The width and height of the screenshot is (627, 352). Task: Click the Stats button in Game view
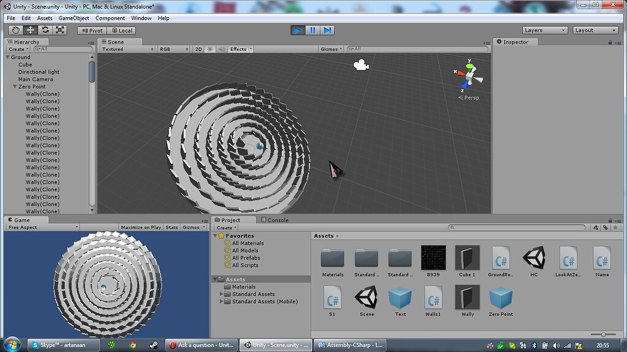(x=171, y=227)
